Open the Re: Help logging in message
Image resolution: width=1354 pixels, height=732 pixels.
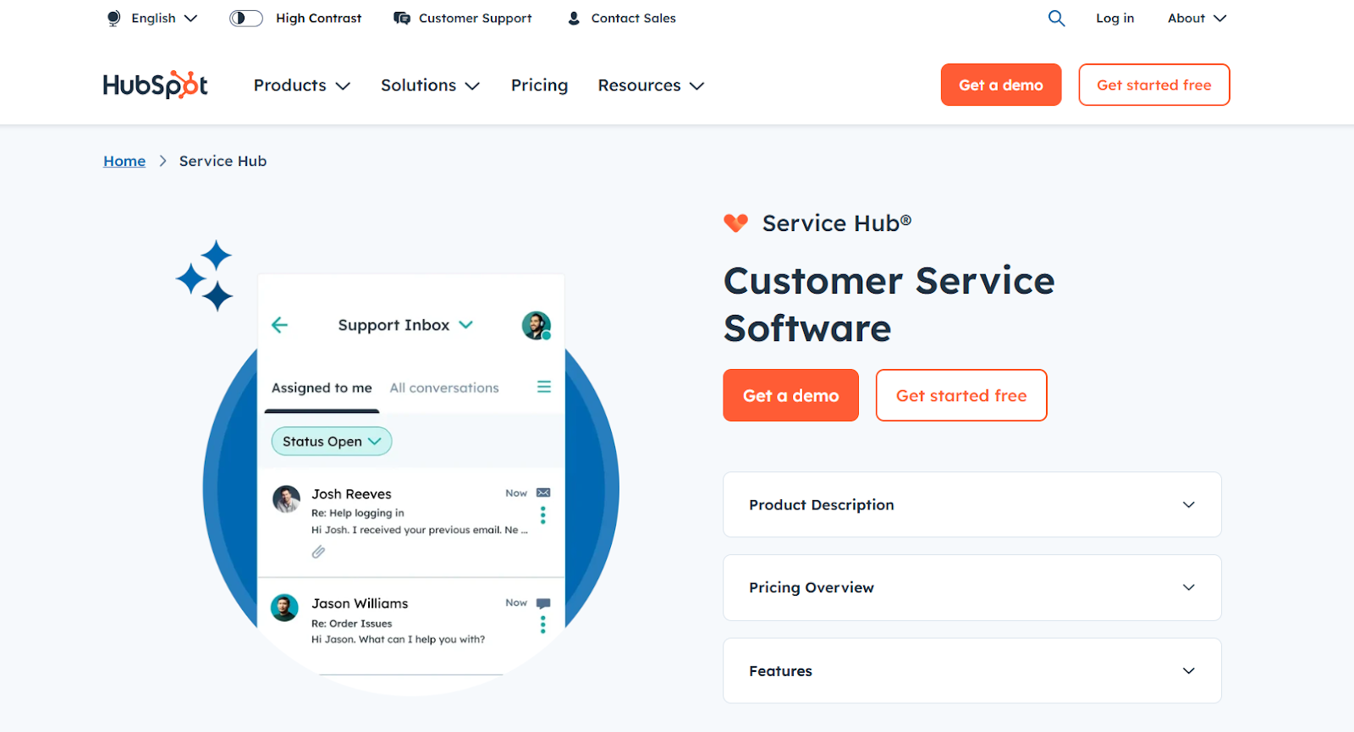357,513
